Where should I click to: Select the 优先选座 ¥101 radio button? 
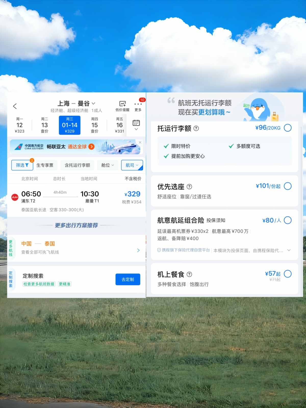point(288,186)
